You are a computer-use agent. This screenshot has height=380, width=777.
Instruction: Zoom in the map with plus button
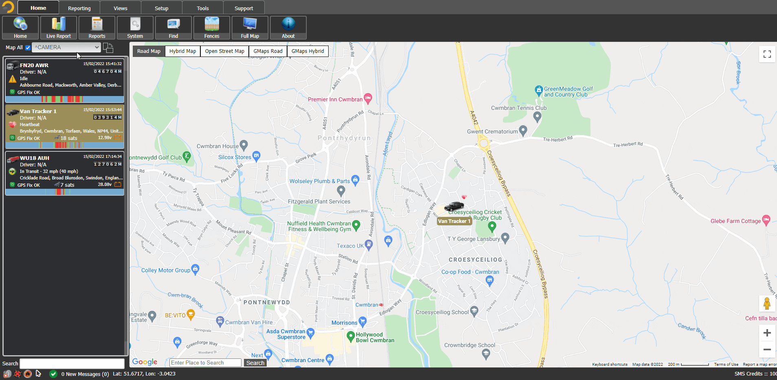[767, 333]
